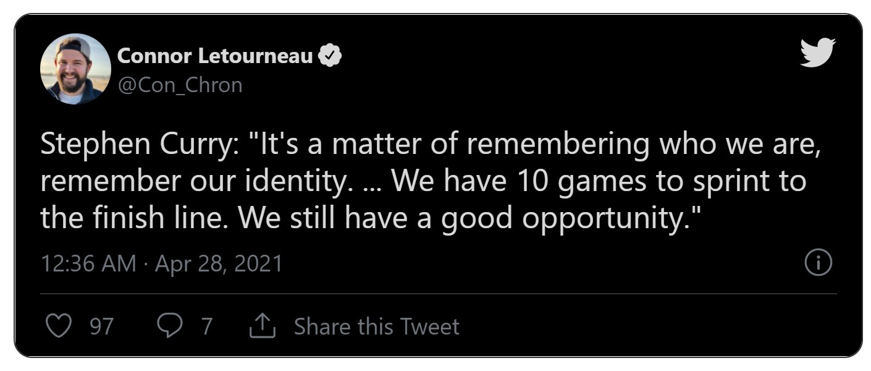Image resolution: width=871 pixels, height=371 pixels.
Task: Open the @Con_Chron handle link
Action: [x=179, y=85]
